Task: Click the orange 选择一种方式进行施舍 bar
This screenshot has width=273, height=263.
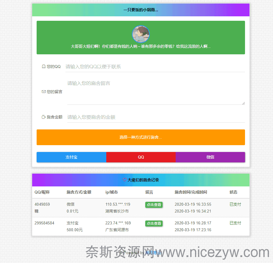Action: pyautogui.click(x=141, y=137)
